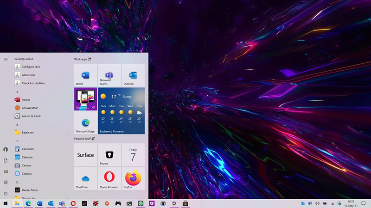Open the OneDrive tile
Screen dimensions: 371x208
tap(85, 178)
